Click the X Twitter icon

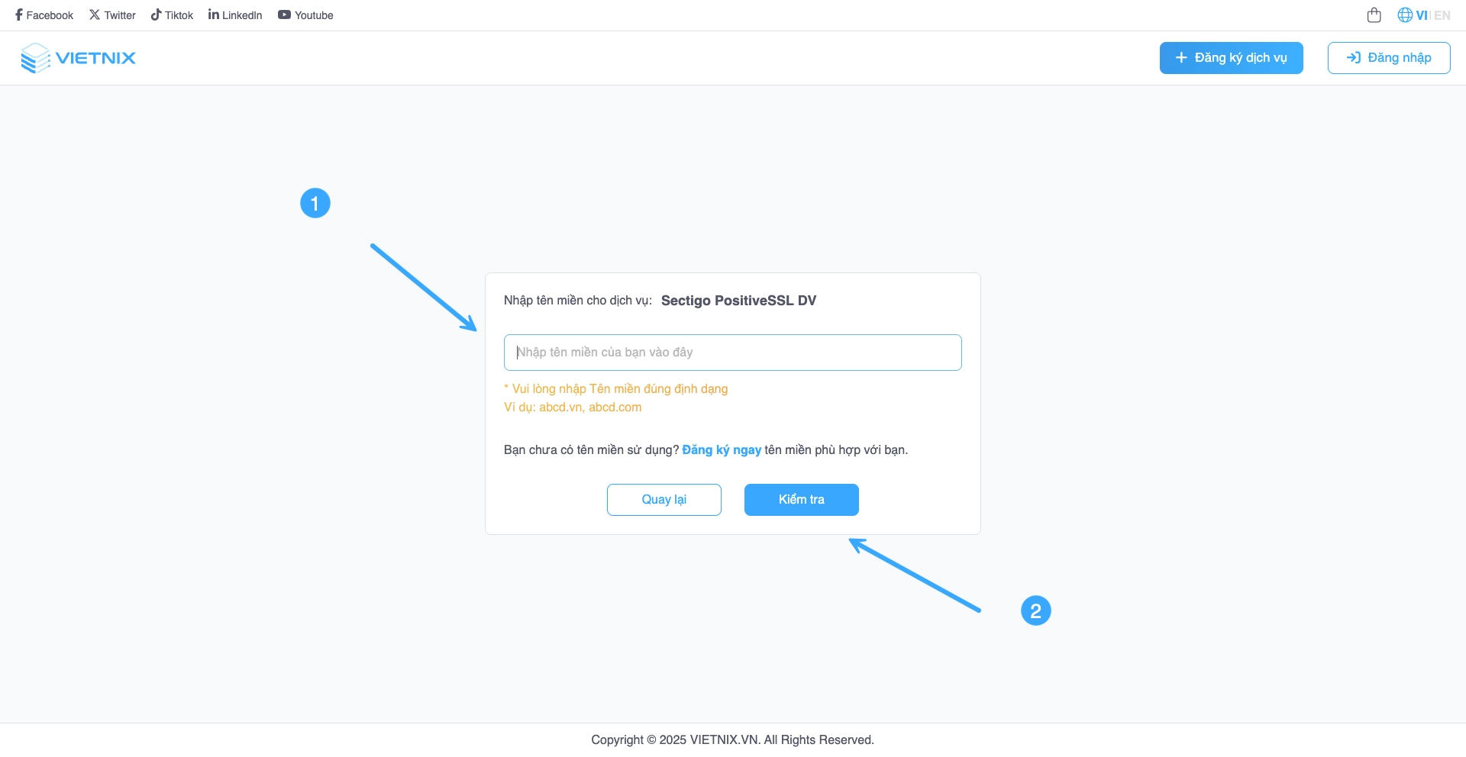[x=95, y=15]
